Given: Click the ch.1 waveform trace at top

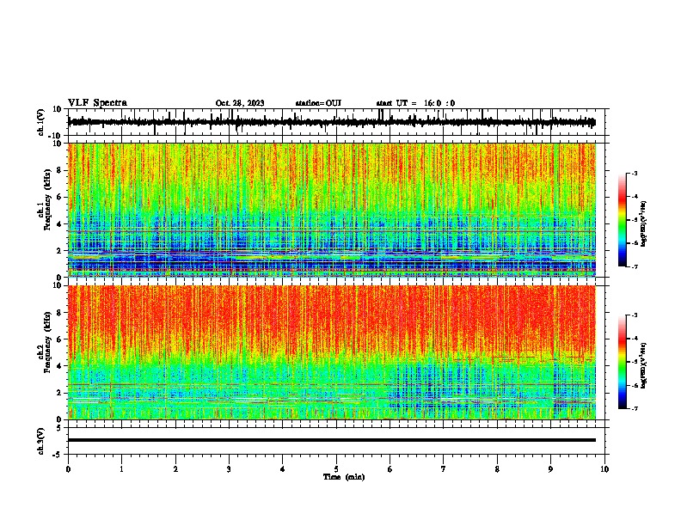Looking at the screenshot, I should [x=332, y=122].
